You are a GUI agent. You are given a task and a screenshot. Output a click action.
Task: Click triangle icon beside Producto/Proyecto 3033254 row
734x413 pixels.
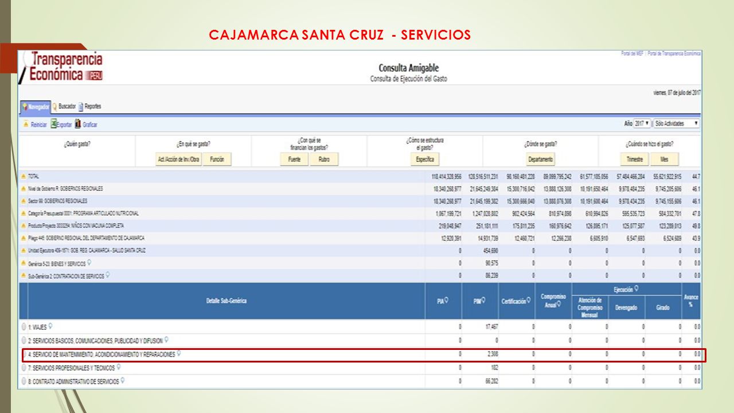[24, 226]
